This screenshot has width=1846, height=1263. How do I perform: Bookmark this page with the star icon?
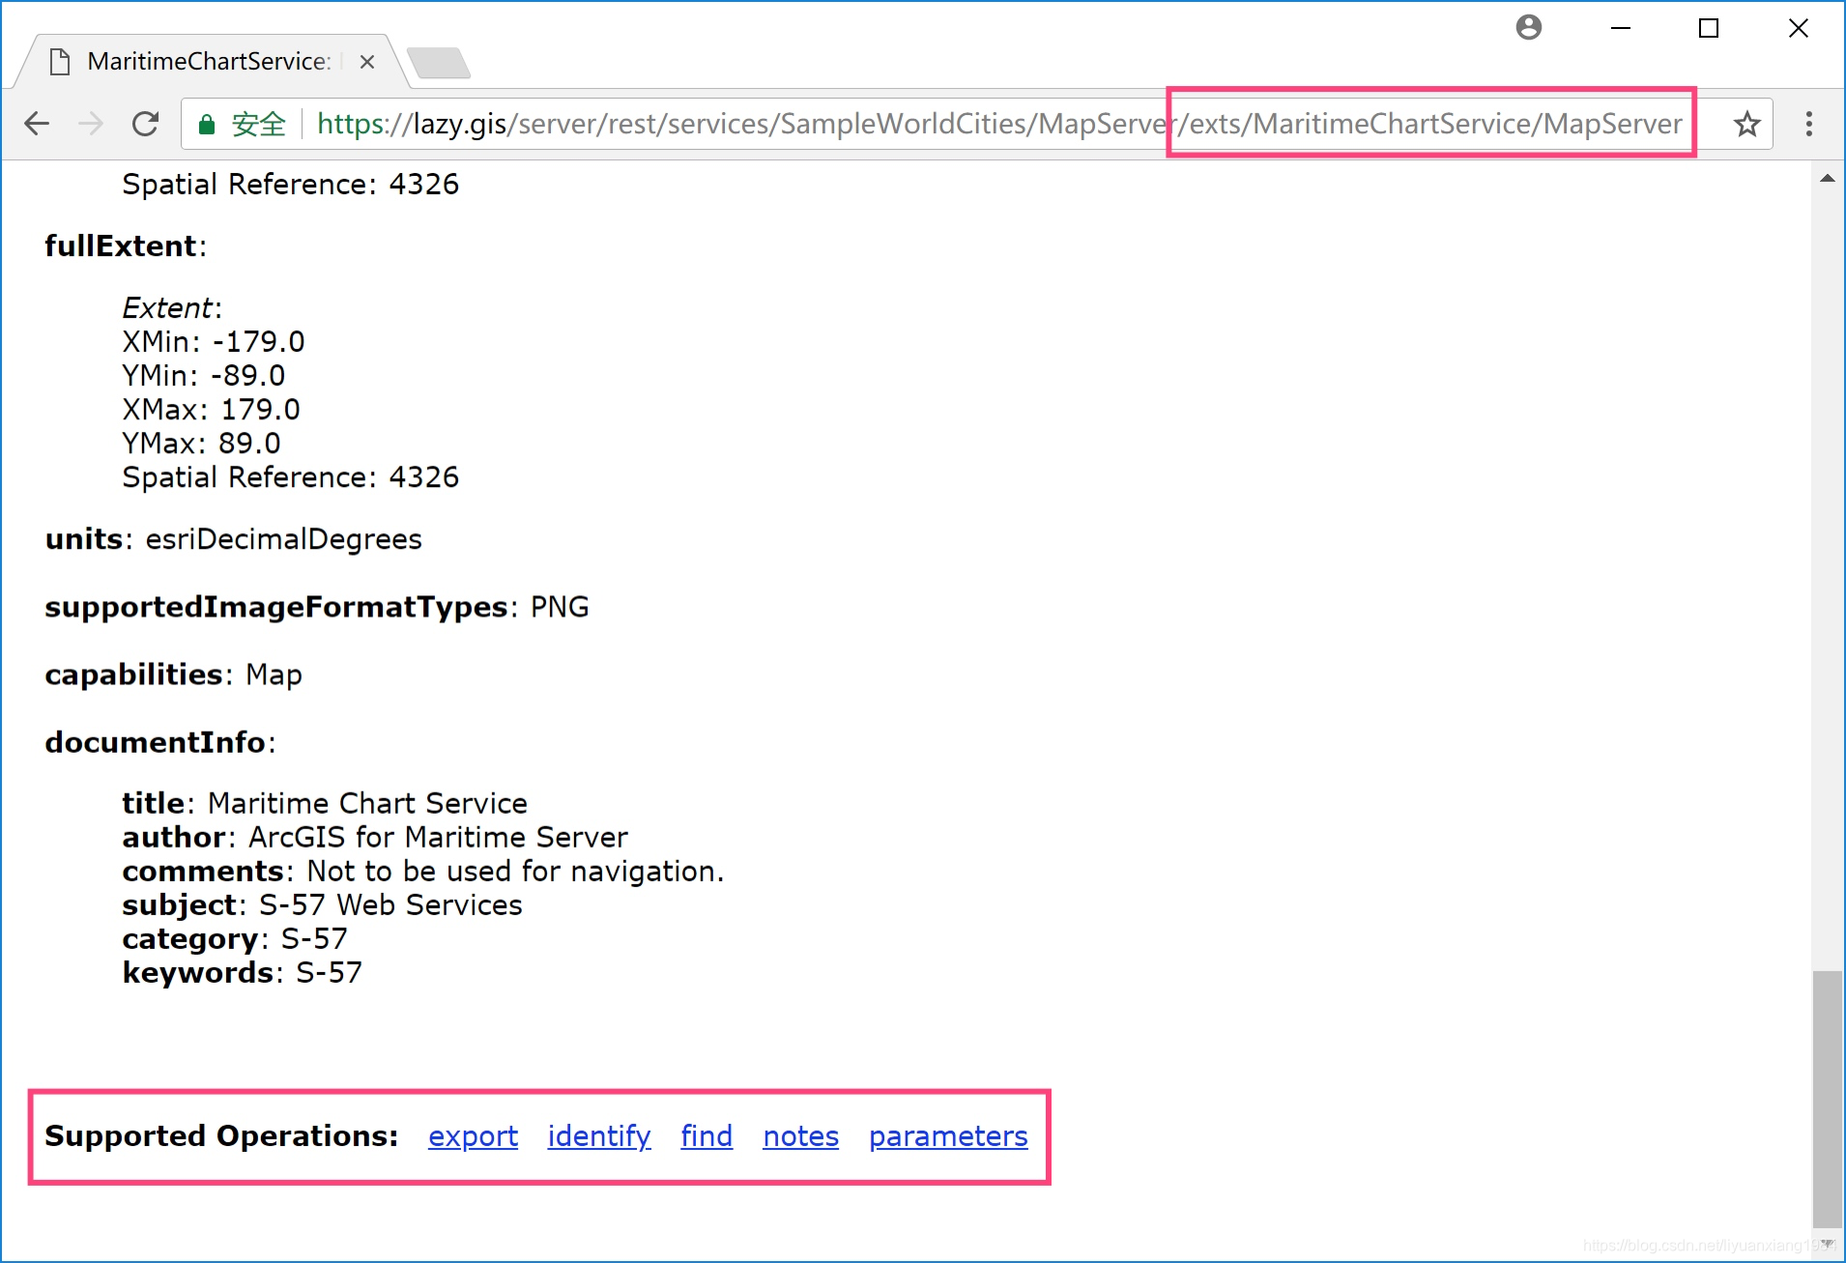coord(1746,124)
